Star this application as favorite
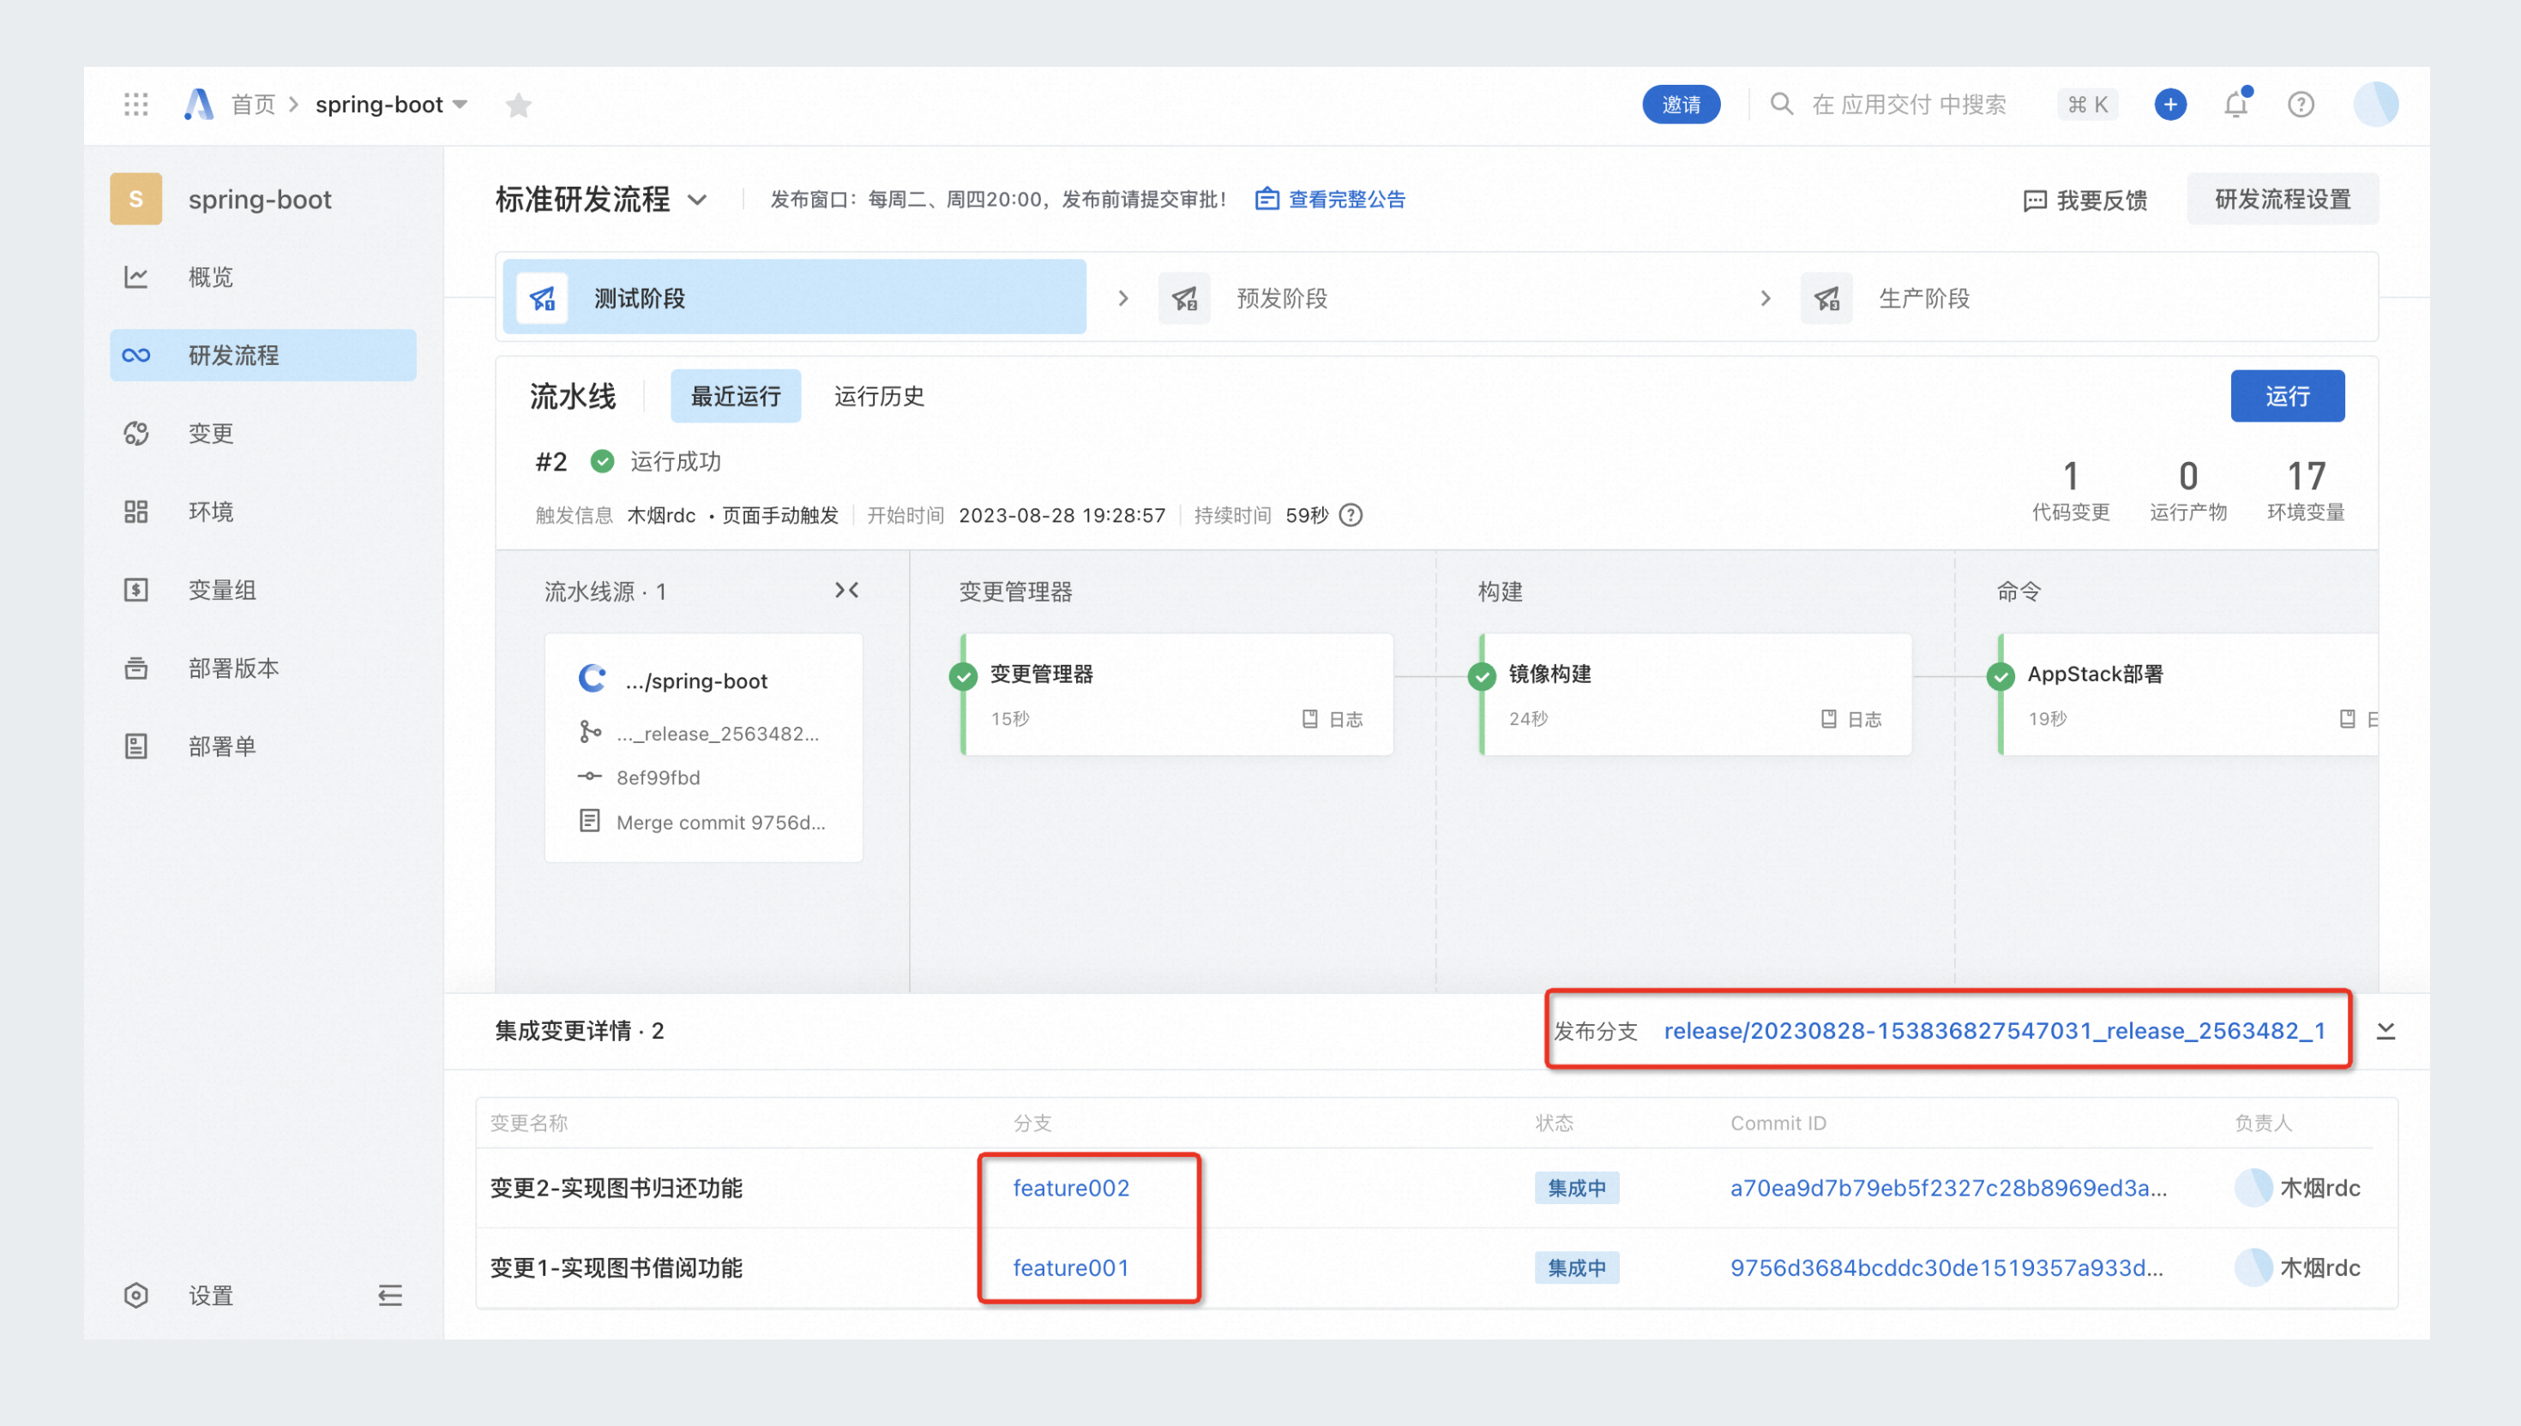 [x=518, y=105]
